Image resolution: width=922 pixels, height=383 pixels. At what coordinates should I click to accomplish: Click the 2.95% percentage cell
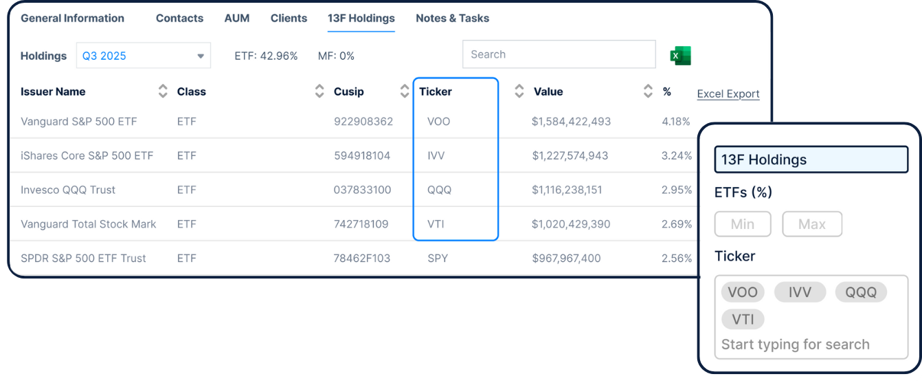677,190
